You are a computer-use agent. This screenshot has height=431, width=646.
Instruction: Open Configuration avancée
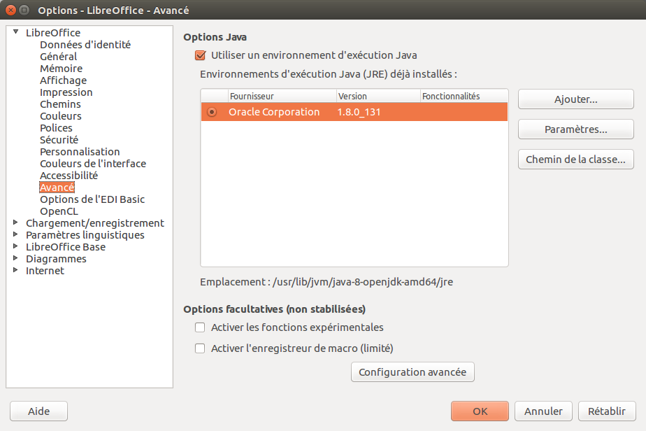[412, 372]
